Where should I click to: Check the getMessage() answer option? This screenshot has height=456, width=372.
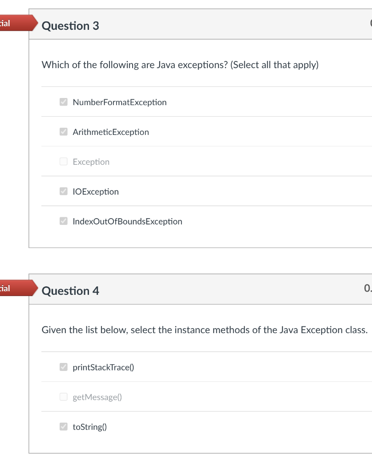click(63, 397)
